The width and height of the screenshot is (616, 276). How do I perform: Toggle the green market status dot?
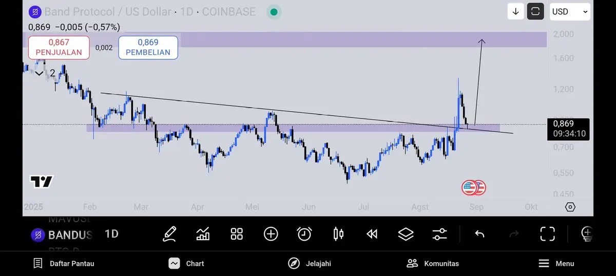[274, 12]
